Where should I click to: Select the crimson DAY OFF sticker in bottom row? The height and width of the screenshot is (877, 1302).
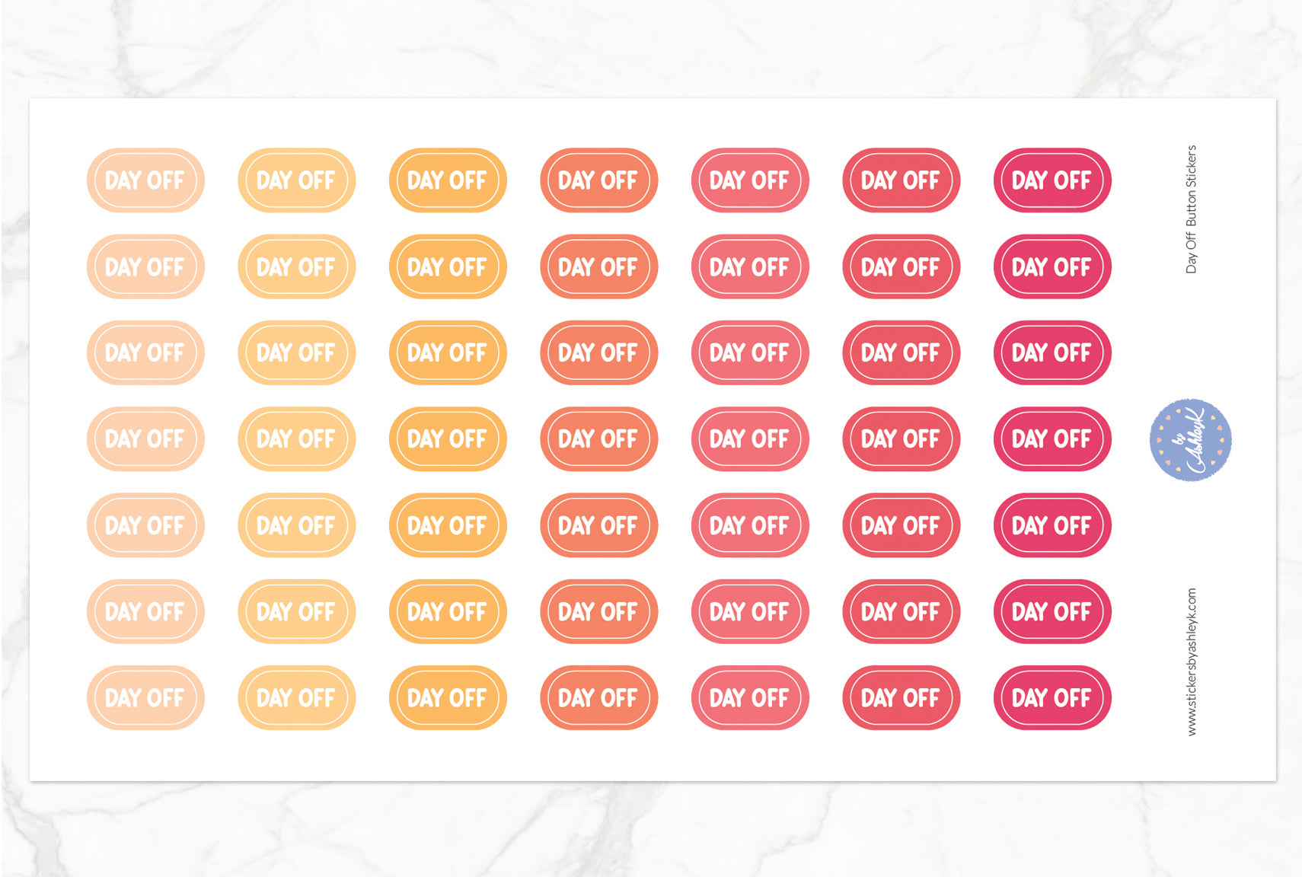click(x=1051, y=697)
